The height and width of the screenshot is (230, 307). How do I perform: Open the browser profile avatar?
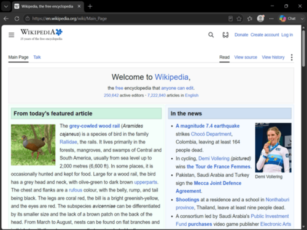(x=260, y=18)
